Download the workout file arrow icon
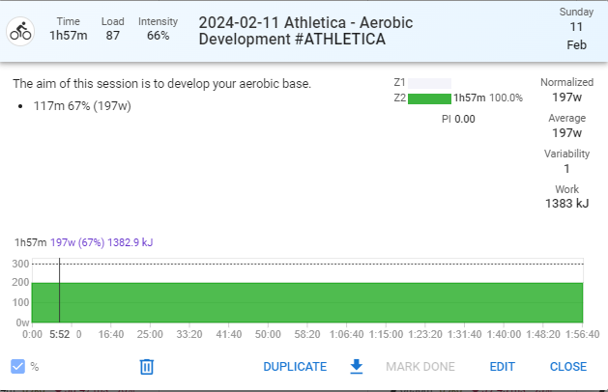This screenshot has height=392, width=608. click(357, 367)
